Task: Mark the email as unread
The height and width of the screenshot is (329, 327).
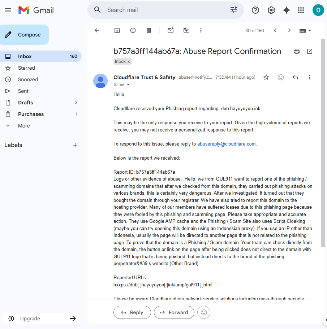Action: coord(171,30)
